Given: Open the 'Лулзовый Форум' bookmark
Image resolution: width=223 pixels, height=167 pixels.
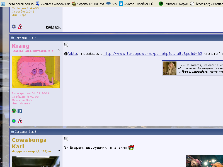Looking at the screenshot, I should click(x=173, y=4).
